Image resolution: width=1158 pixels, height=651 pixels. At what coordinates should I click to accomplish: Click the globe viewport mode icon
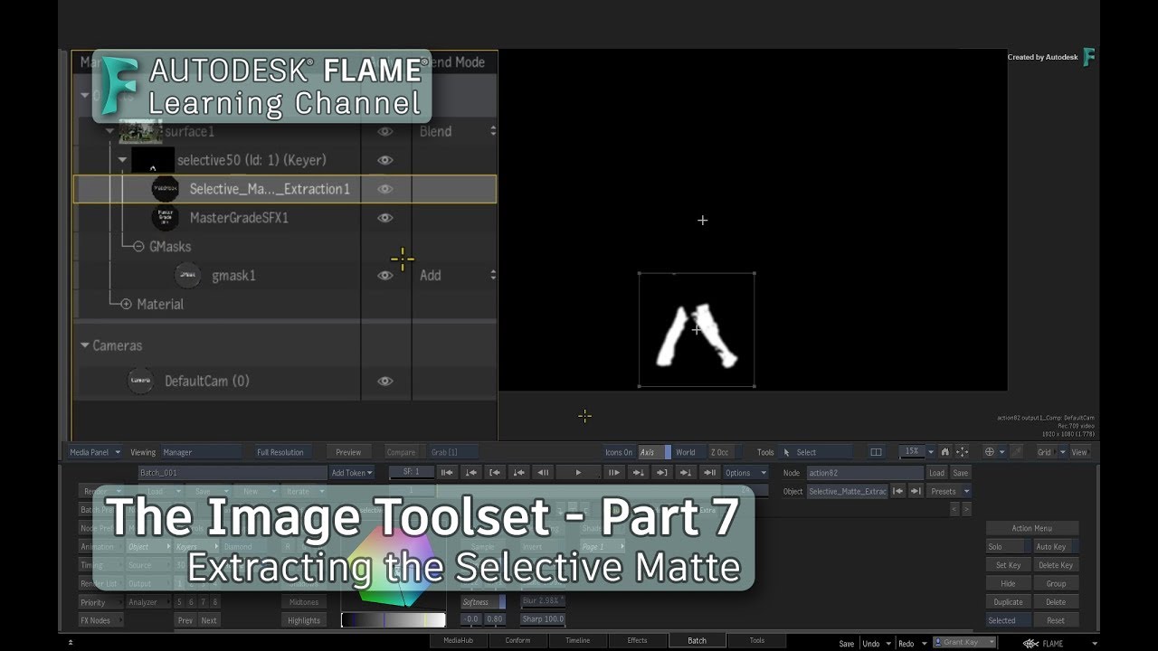pos(990,452)
